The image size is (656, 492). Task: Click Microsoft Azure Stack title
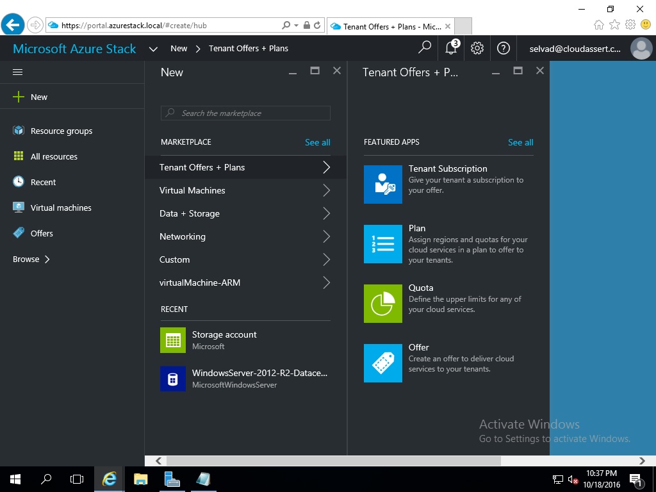74,49
